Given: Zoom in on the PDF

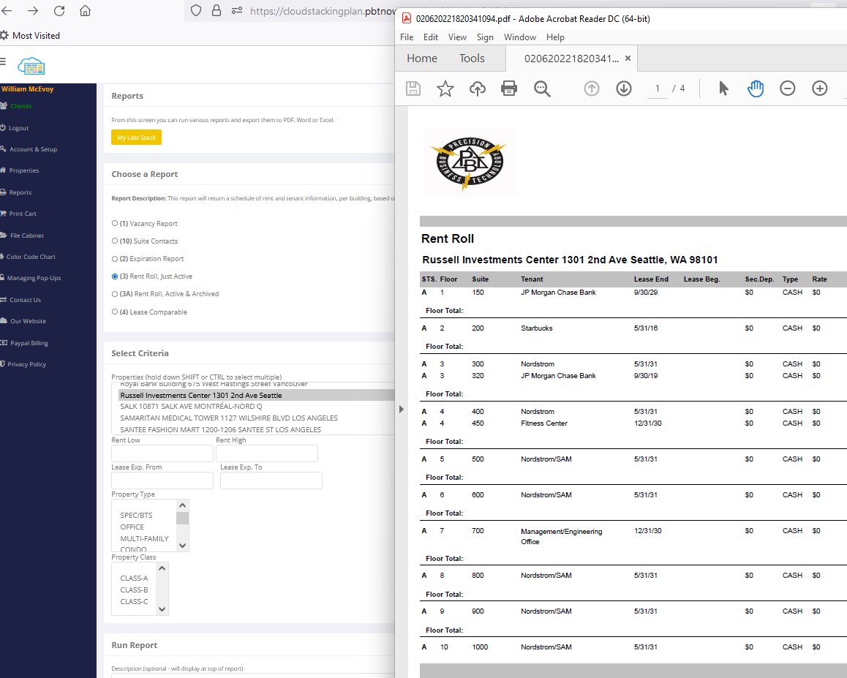Looking at the screenshot, I should [x=819, y=88].
